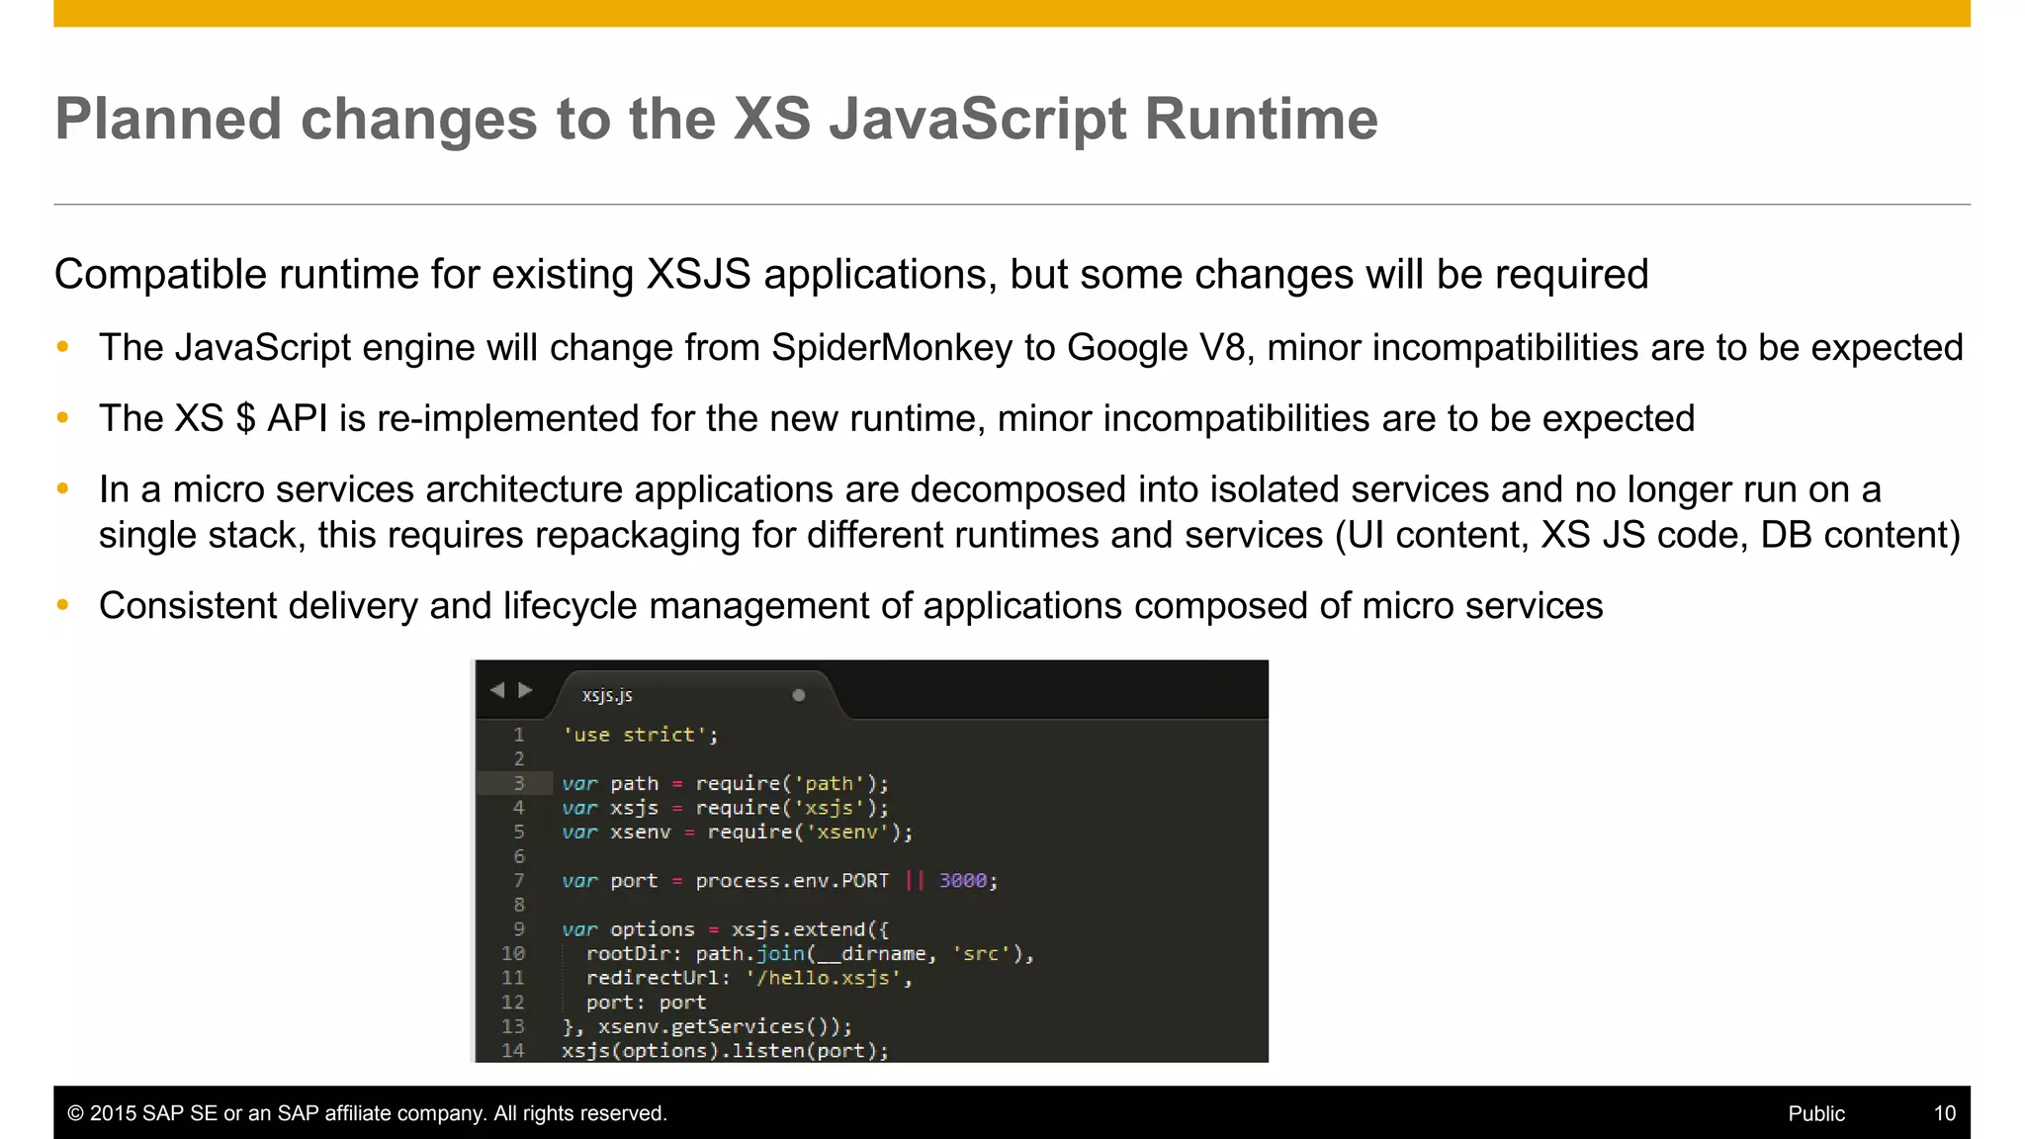Select the xsjs.js editor tab
Screen dimensions: 2025x1139
697,695
